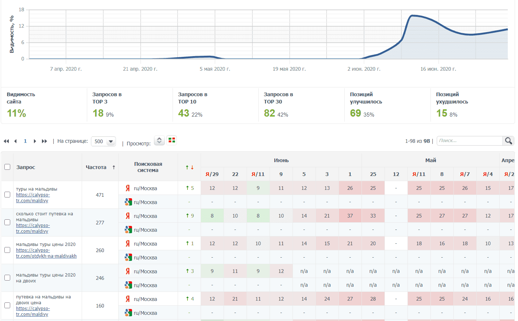This screenshot has height=321, width=518.
Task: Select the Я/11 June column header
Action: coord(258,174)
